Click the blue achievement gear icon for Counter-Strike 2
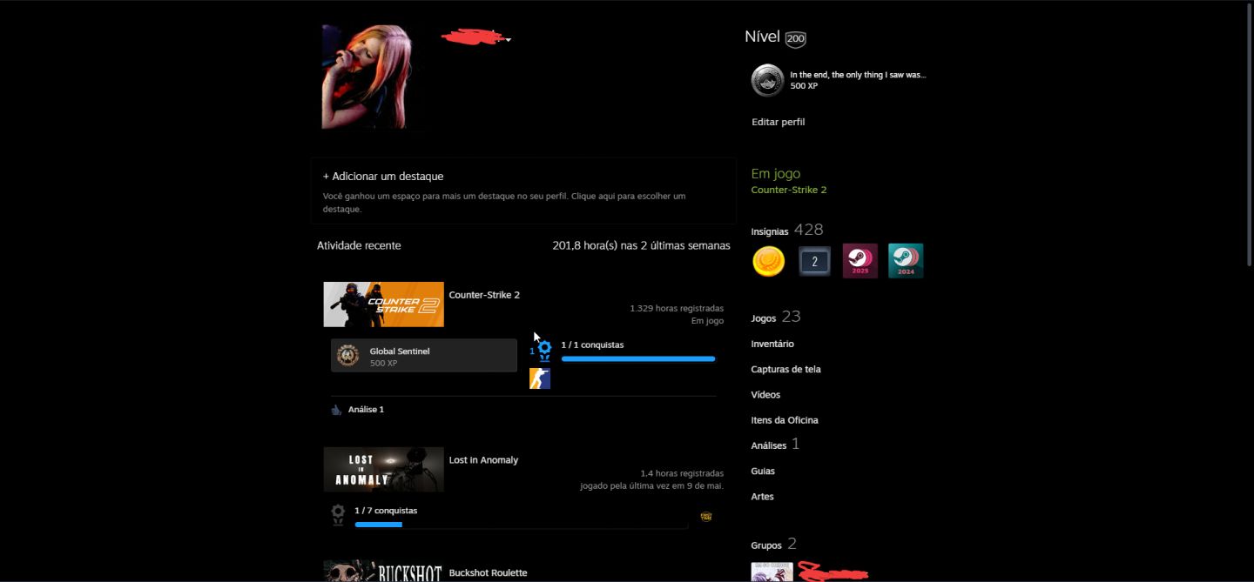 click(x=544, y=351)
